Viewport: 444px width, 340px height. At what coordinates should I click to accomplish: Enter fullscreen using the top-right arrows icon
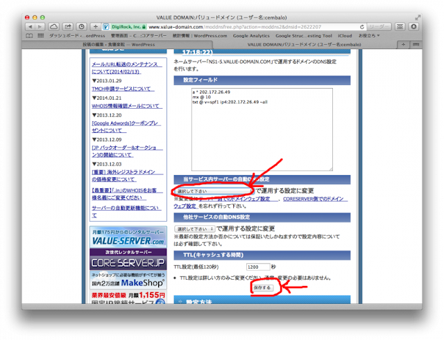click(x=418, y=17)
